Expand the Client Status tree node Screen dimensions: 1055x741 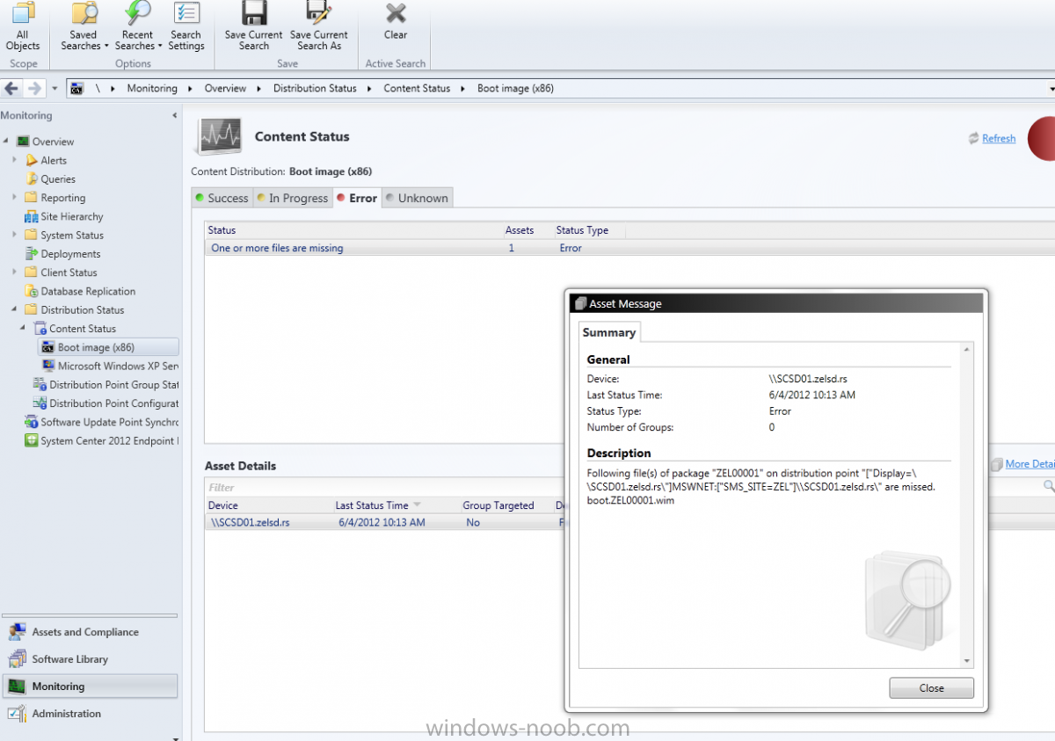(x=14, y=272)
